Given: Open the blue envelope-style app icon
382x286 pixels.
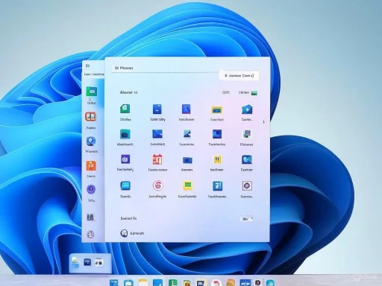Looking at the screenshot, I should click(157, 134).
